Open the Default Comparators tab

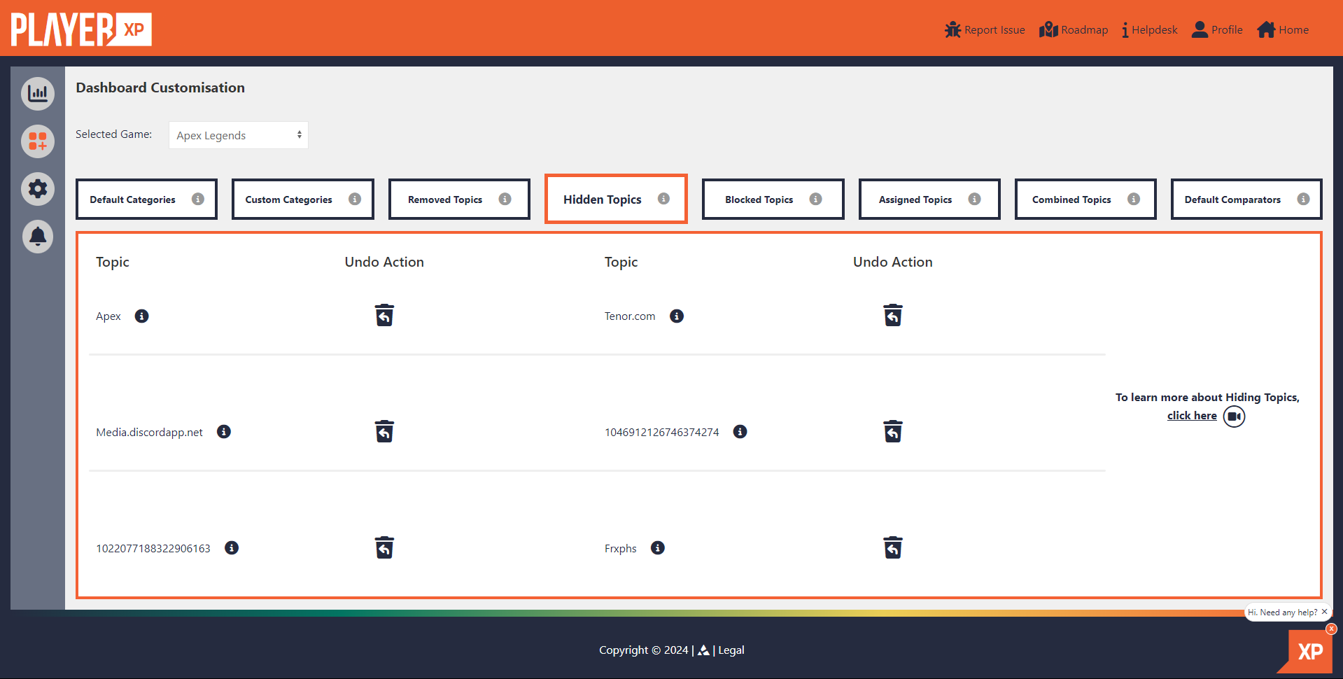pos(1246,199)
